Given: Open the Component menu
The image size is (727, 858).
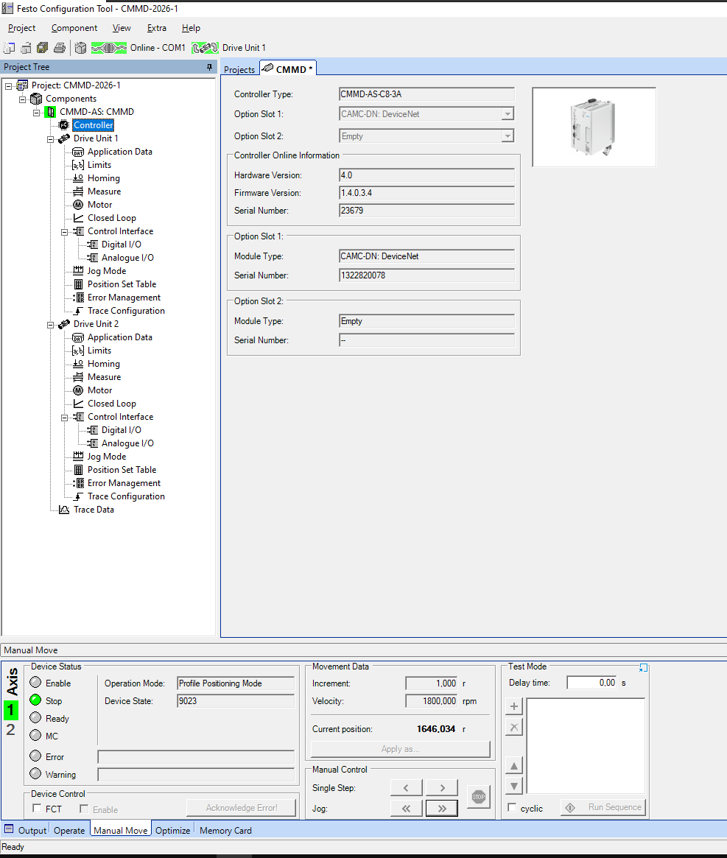Looking at the screenshot, I should 74,28.
